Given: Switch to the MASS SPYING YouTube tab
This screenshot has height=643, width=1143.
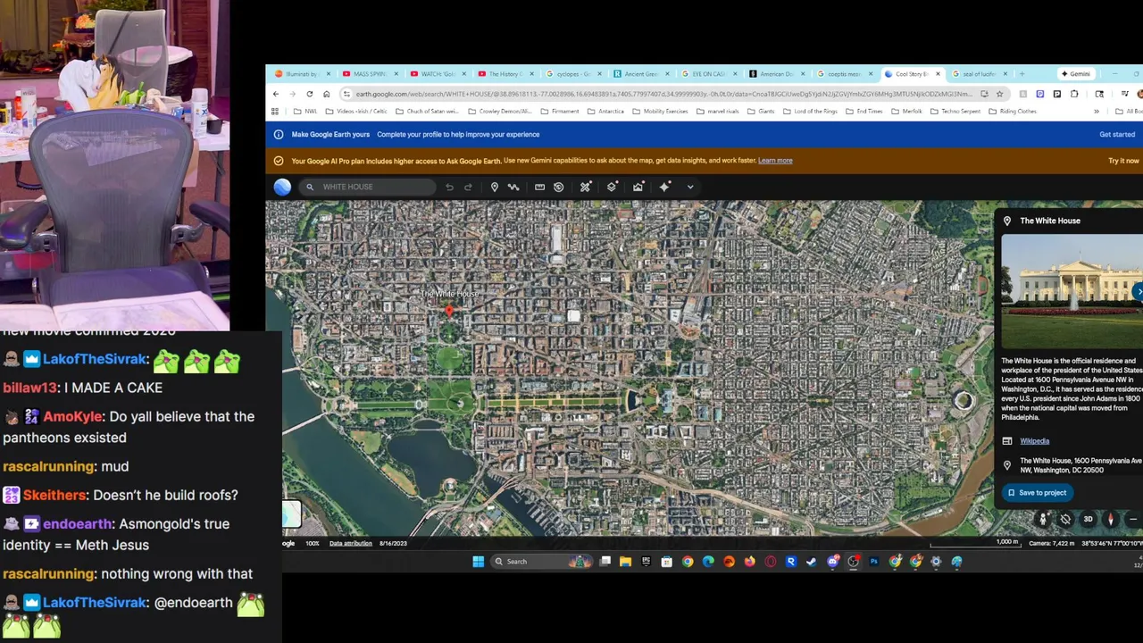Looking at the screenshot, I should pyautogui.click(x=371, y=74).
